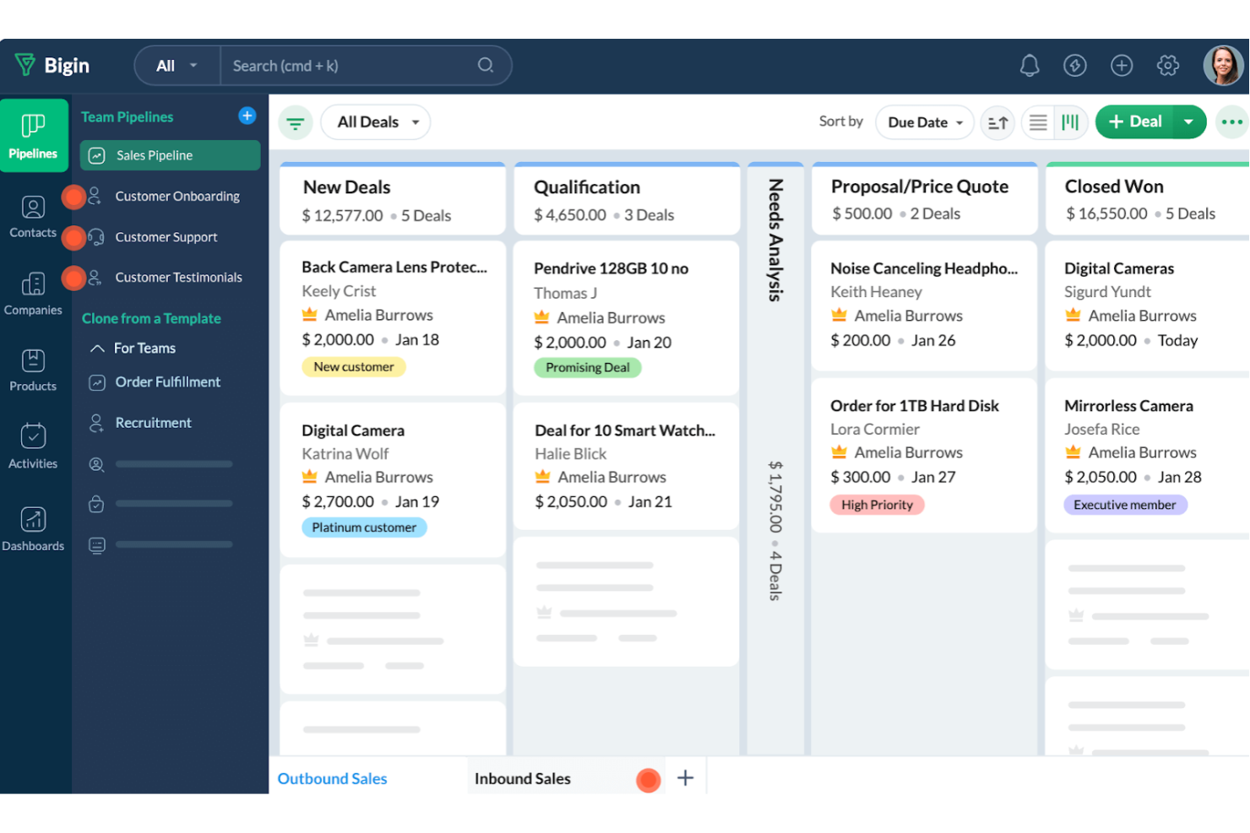Open notifications bell
This screenshot has height=833, width=1250.
1030,65
